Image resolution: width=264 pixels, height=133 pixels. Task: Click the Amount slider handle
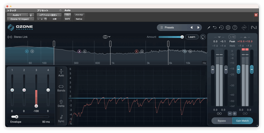click(x=182, y=37)
